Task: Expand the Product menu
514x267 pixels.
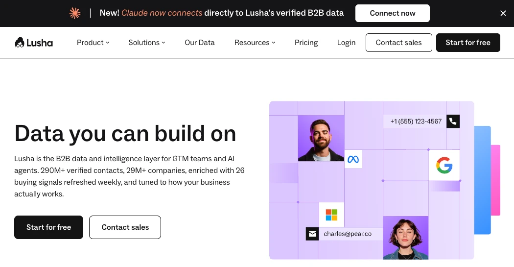Action: (93, 43)
